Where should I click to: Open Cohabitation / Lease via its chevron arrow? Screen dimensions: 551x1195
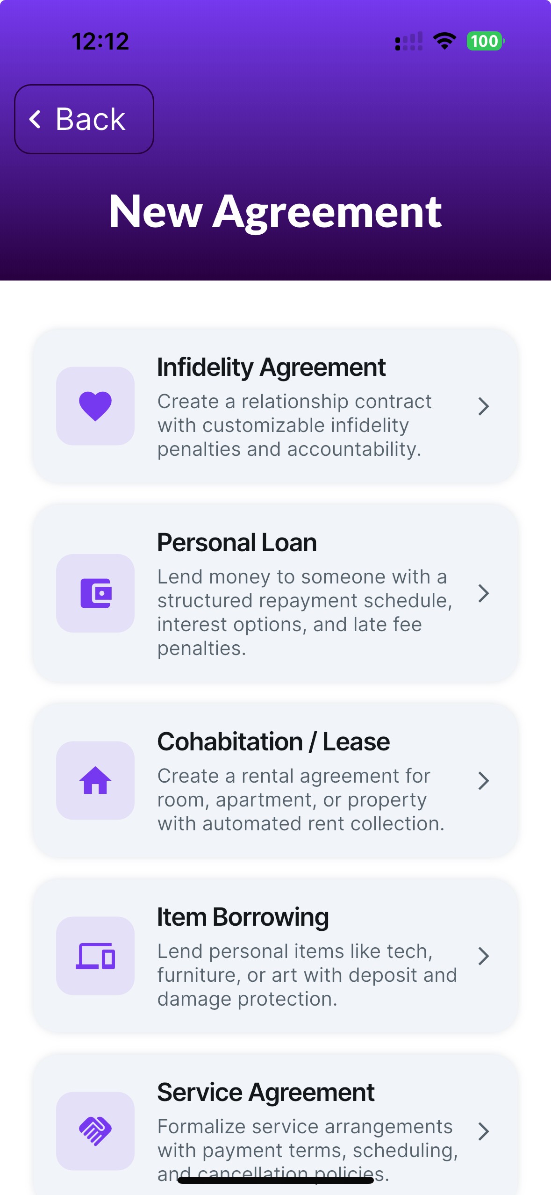484,780
